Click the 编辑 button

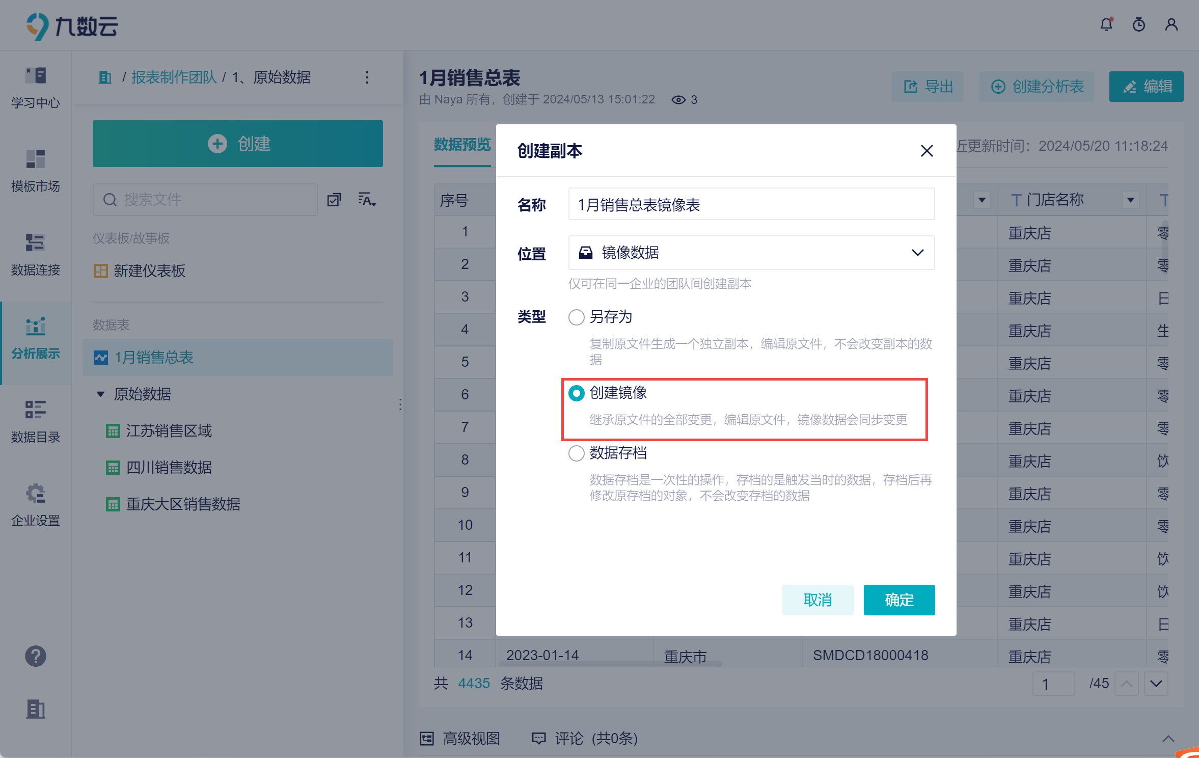coord(1147,87)
